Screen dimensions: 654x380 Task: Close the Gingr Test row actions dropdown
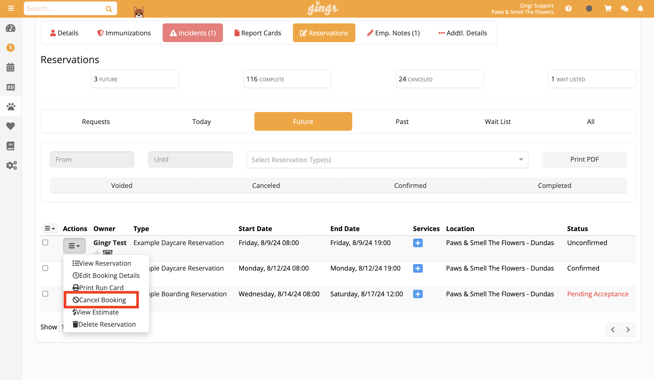pyautogui.click(x=74, y=246)
